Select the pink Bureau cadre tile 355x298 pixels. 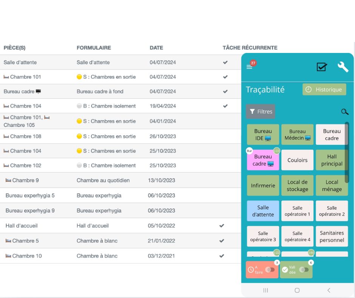[x=263, y=160]
